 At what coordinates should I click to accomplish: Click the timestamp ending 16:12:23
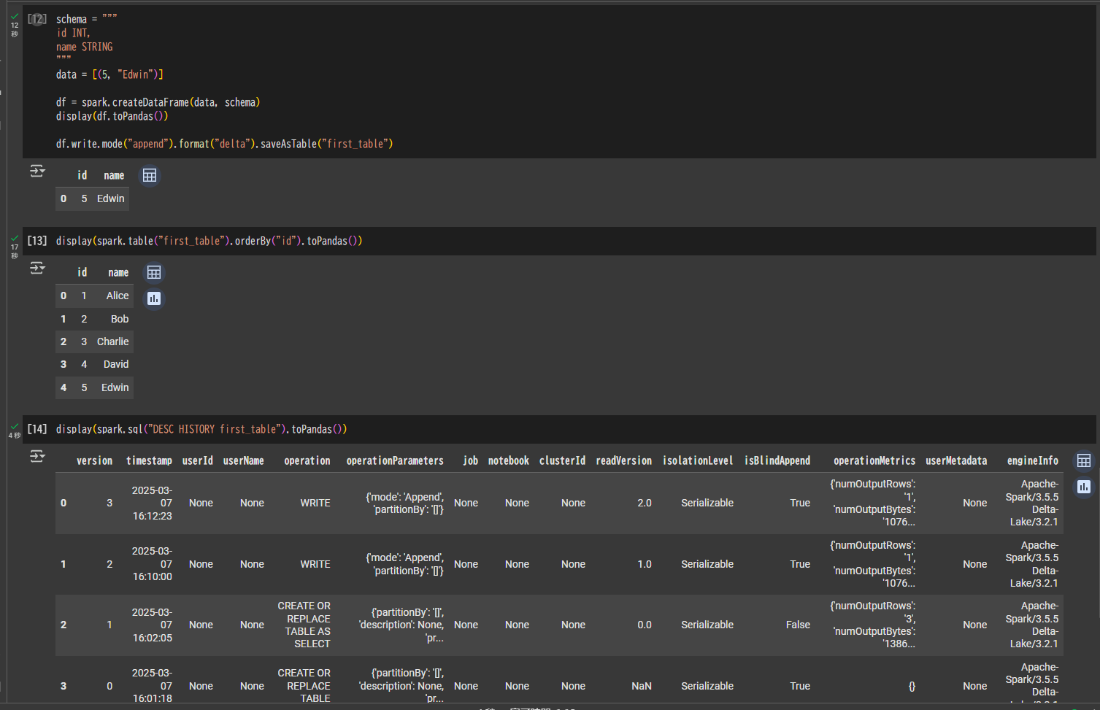152,503
